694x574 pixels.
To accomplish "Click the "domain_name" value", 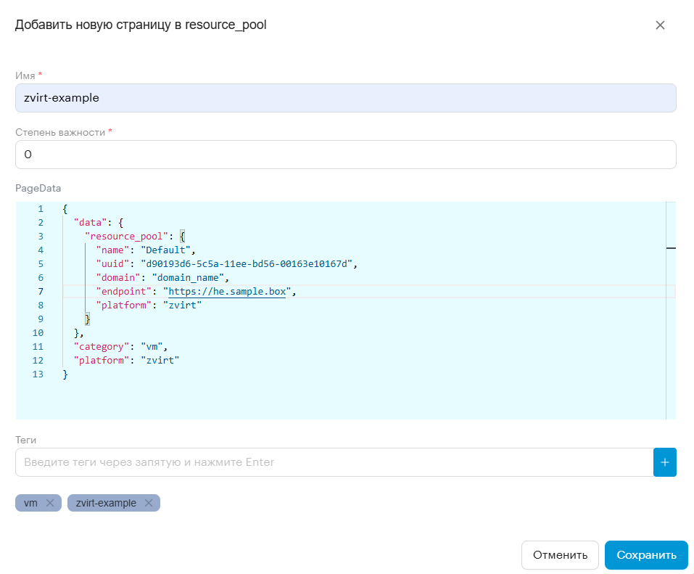I will 188,278.
